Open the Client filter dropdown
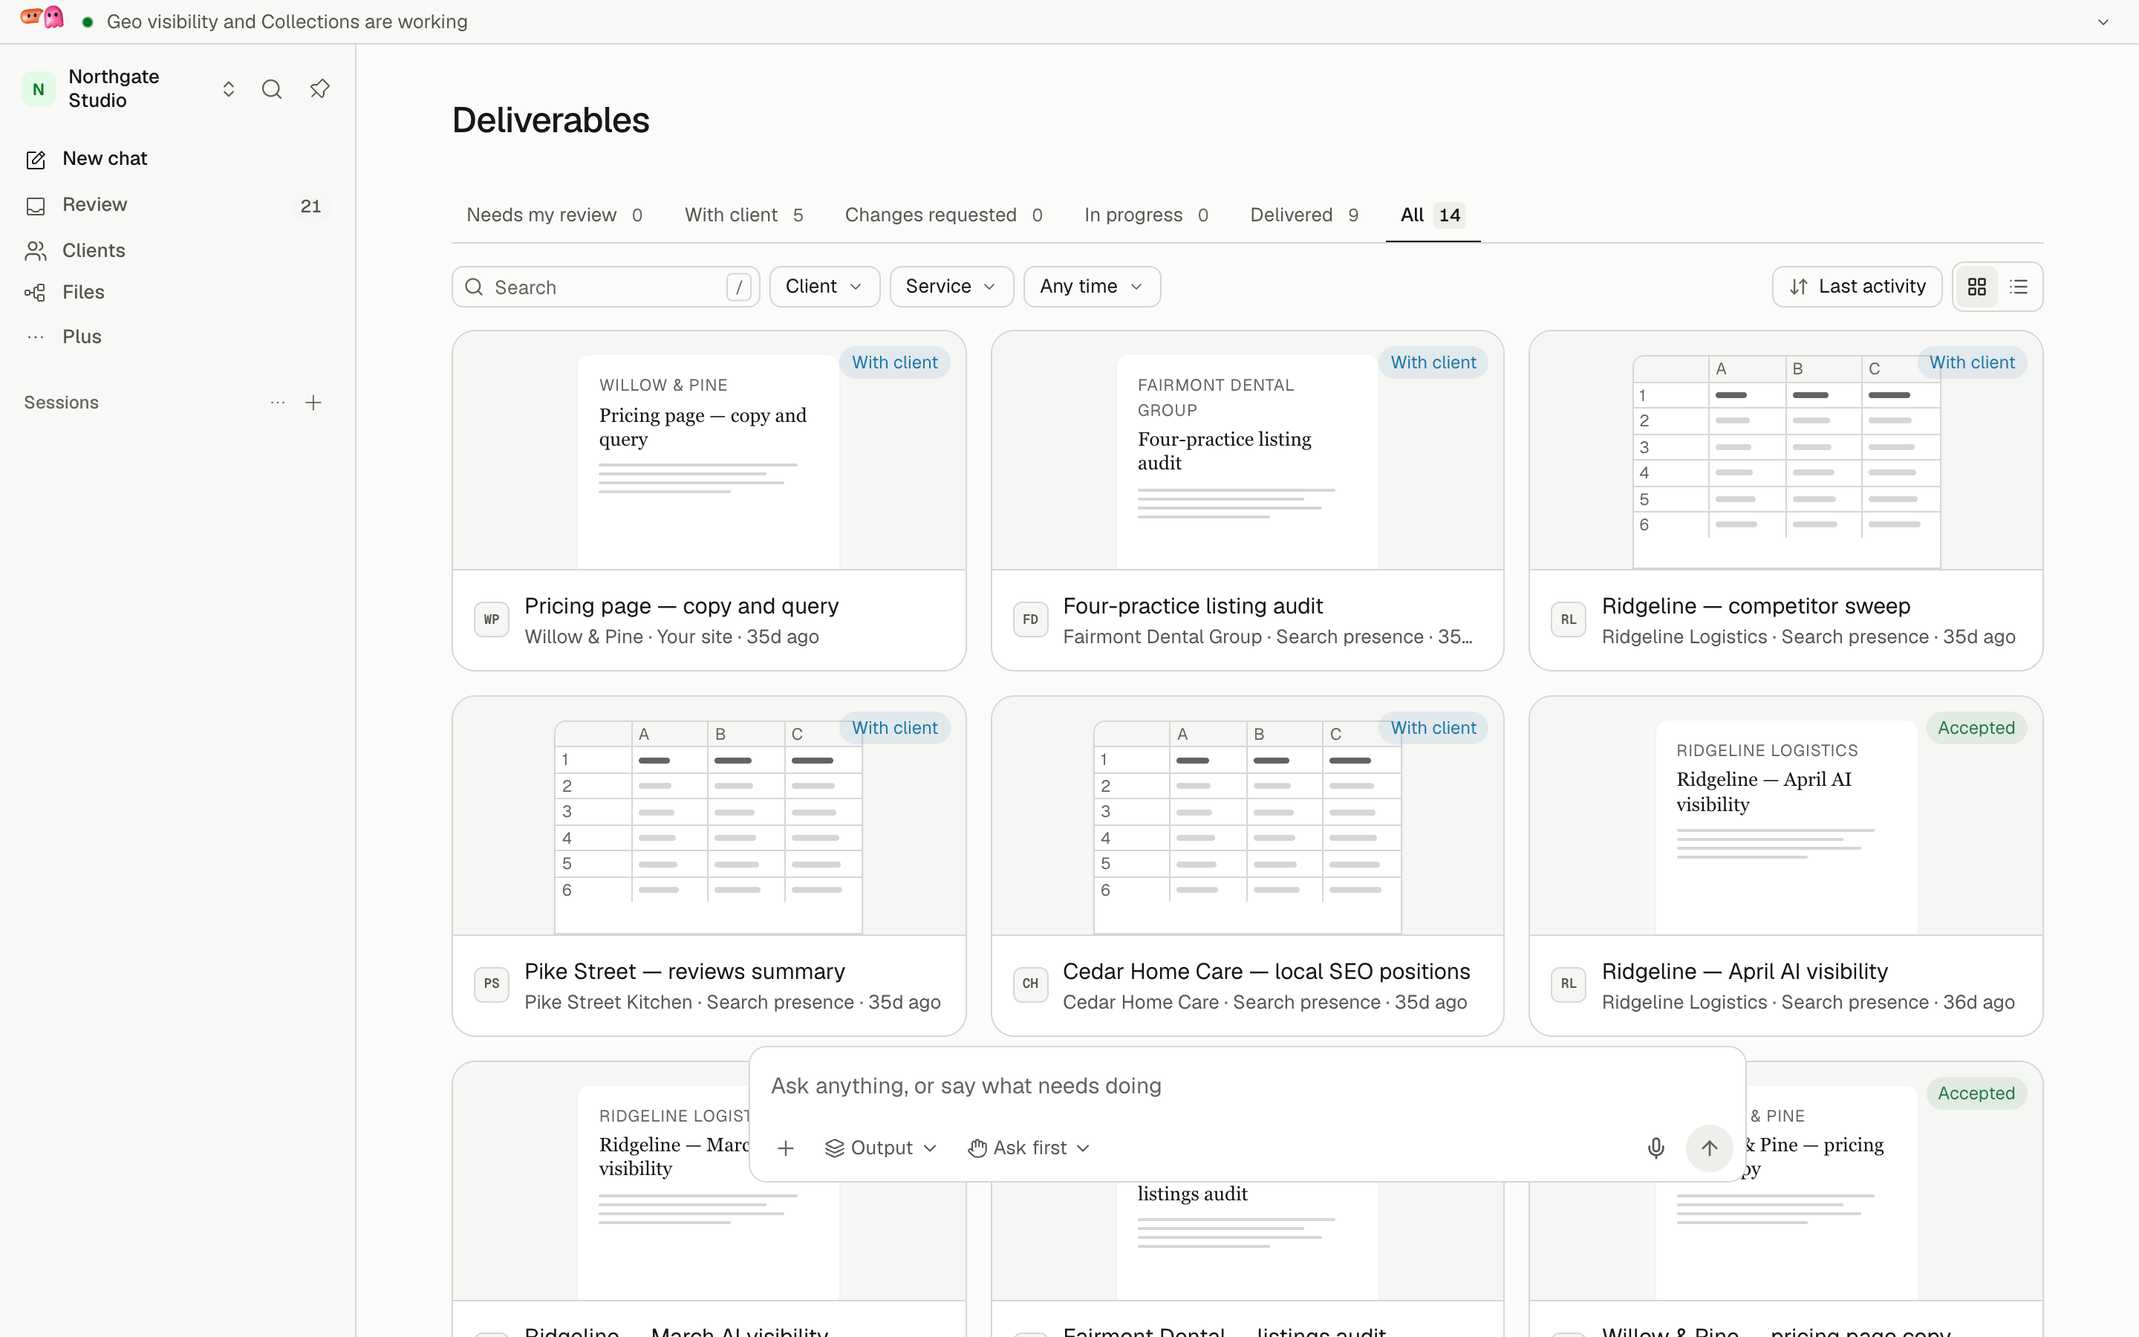The image size is (2139, 1337). pyautogui.click(x=824, y=287)
